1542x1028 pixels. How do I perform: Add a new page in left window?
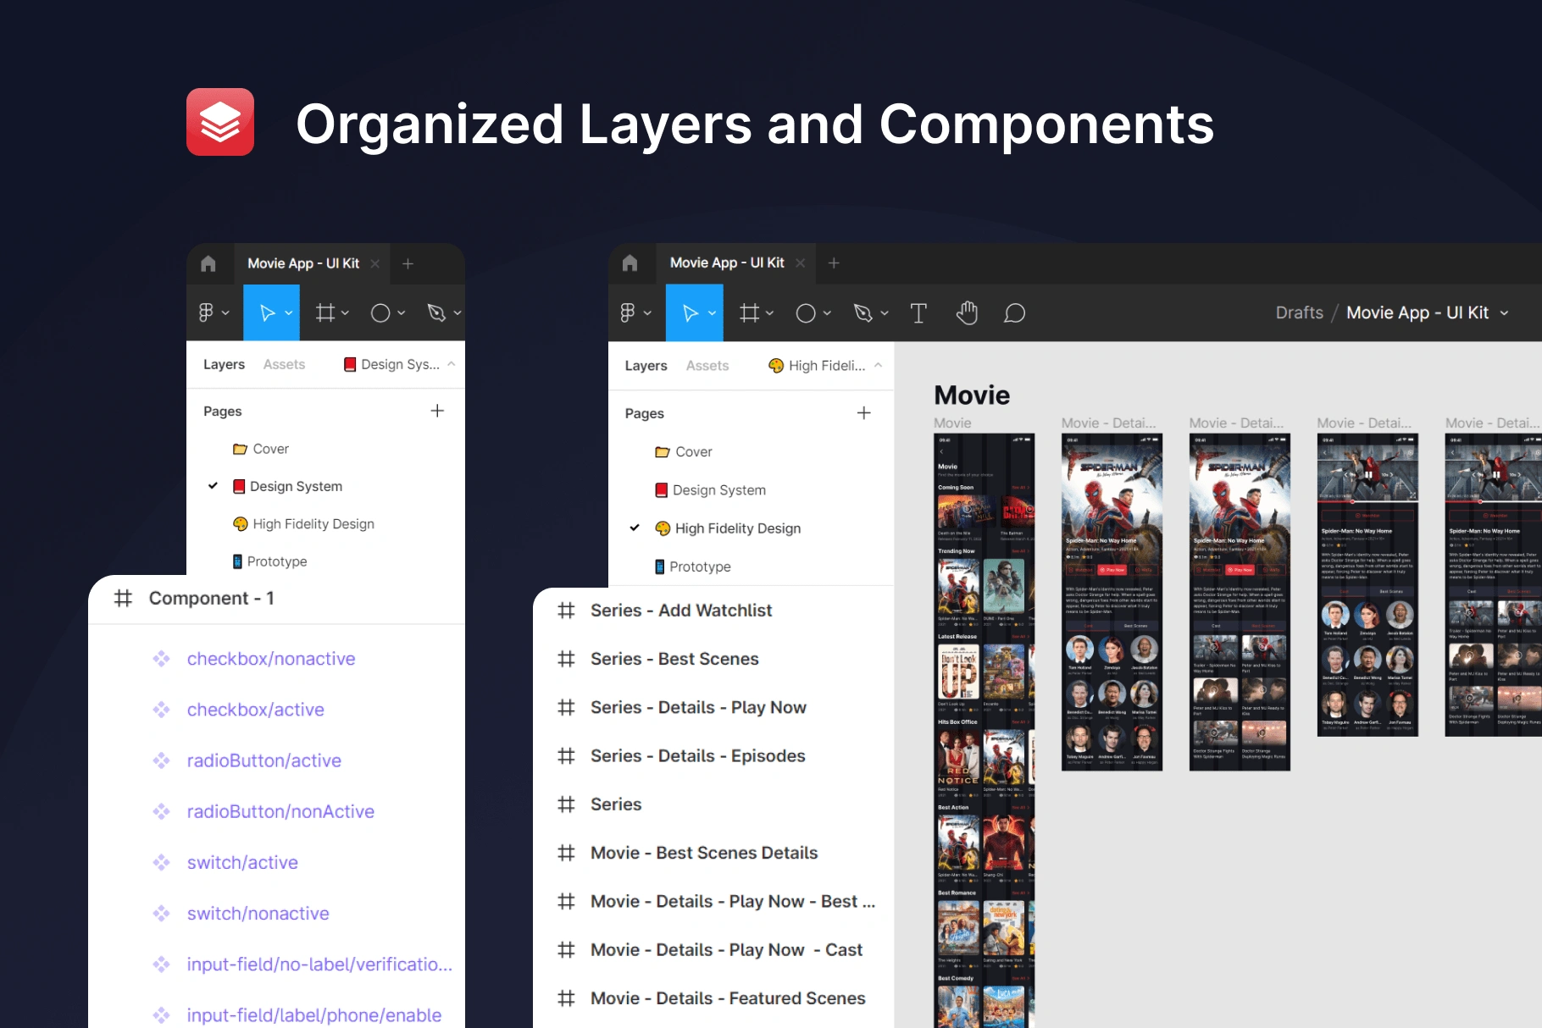[x=437, y=411]
